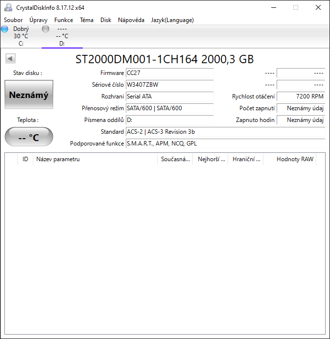Viewport: 330px width, 339px height.
Task: Click the CrystalDiskInfo app icon in title bar
Action: pos(8,7)
